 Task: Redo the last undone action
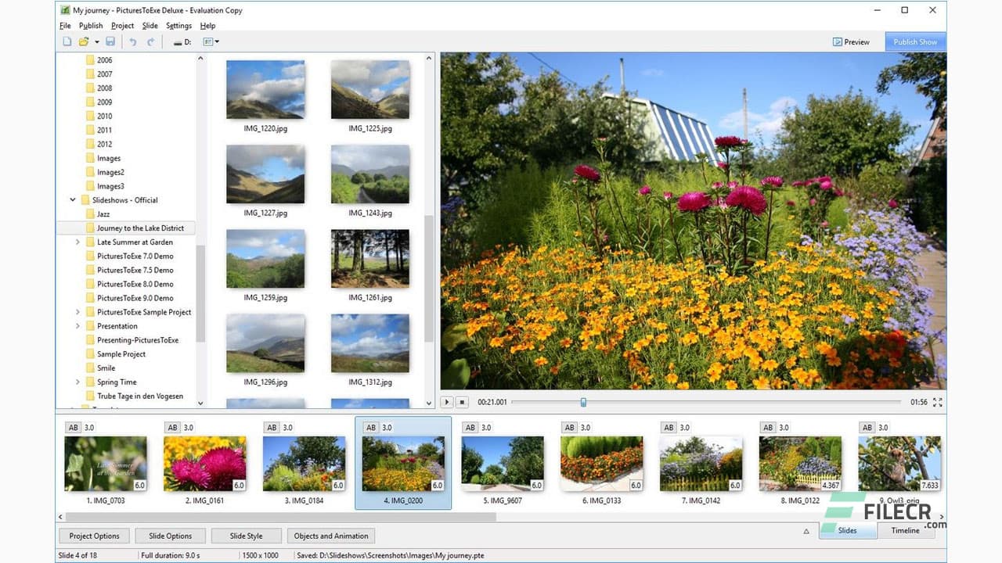click(x=150, y=41)
